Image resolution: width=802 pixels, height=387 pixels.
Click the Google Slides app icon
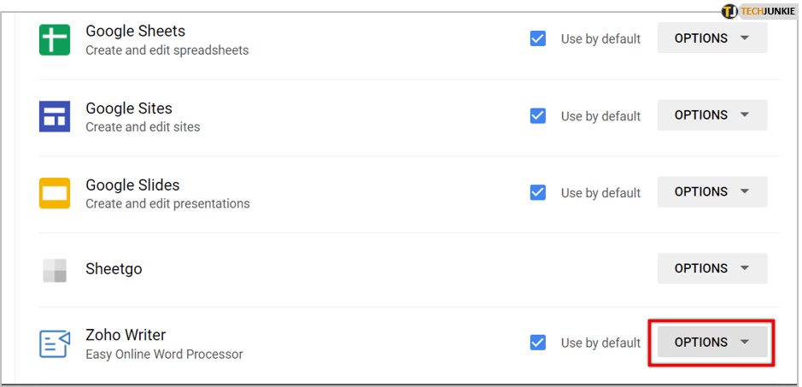[55, 193]
